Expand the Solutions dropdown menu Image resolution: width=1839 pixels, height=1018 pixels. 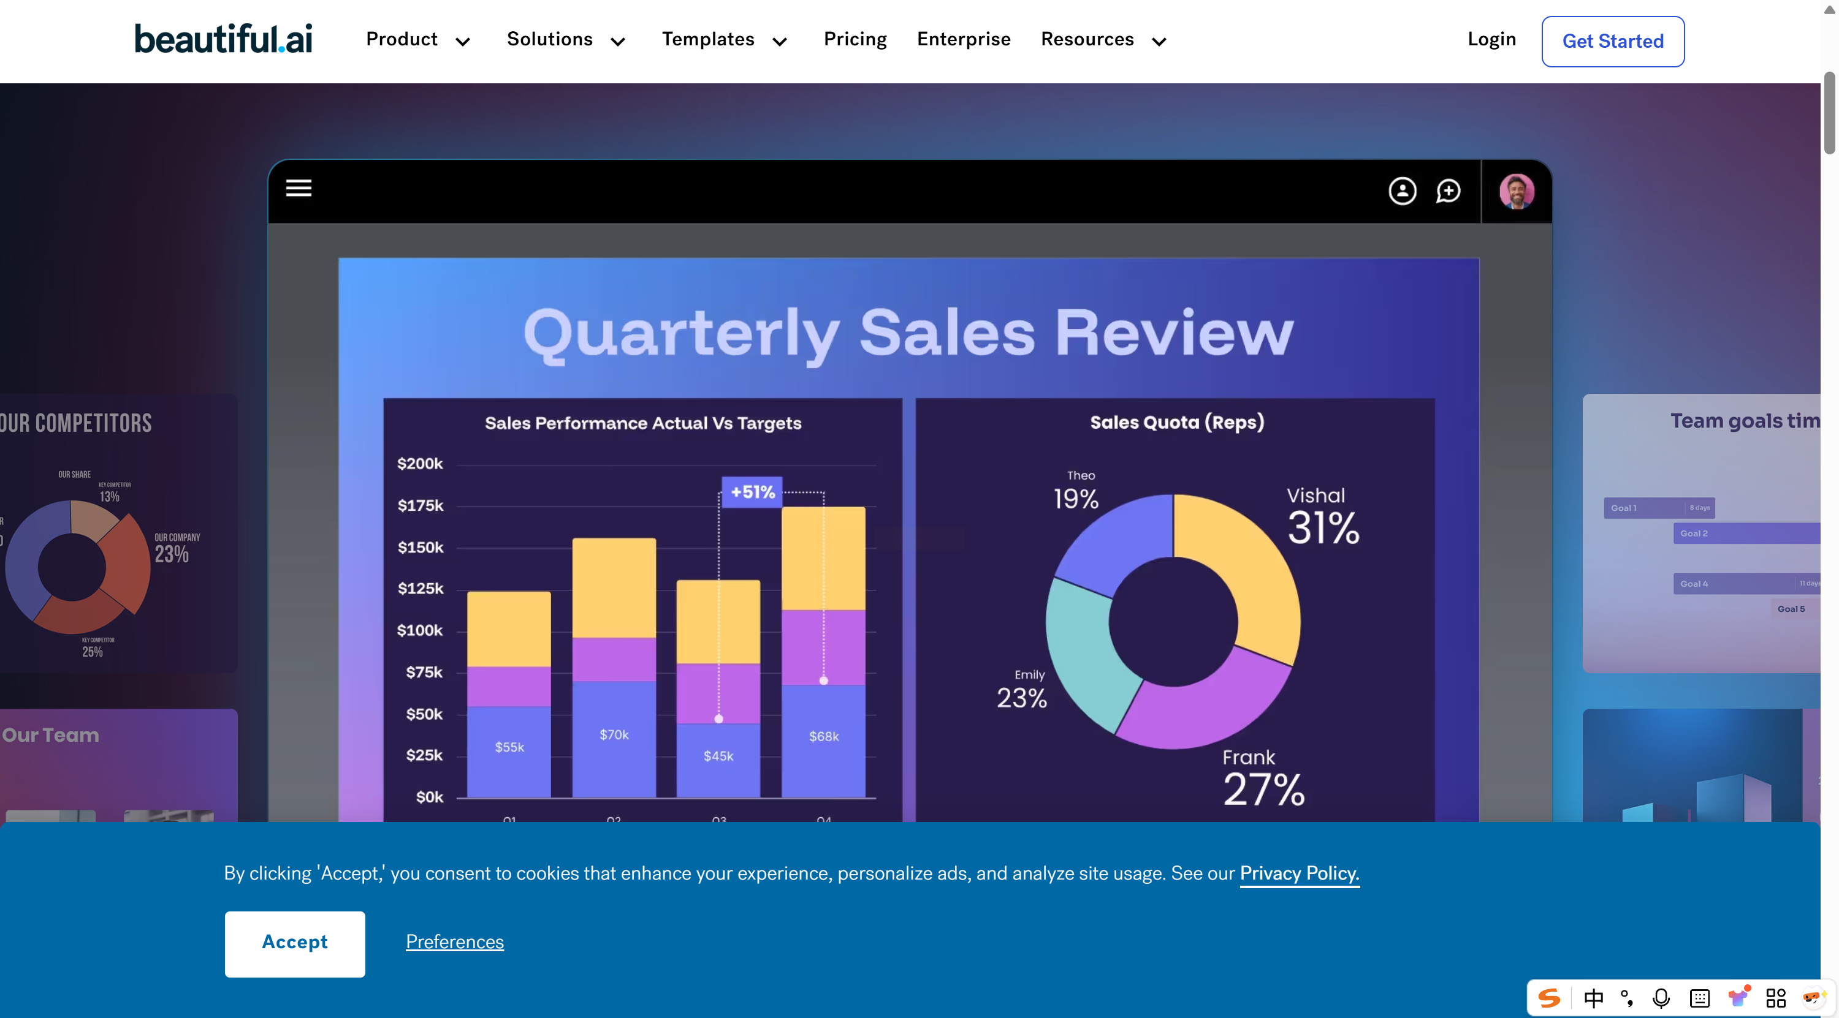(x=566, y=40)
